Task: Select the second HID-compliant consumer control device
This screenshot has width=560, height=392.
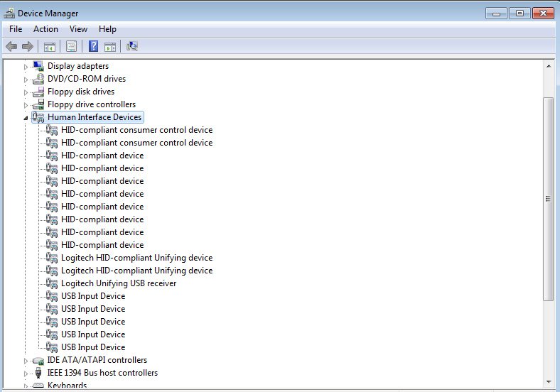Action: click(136, 143)
